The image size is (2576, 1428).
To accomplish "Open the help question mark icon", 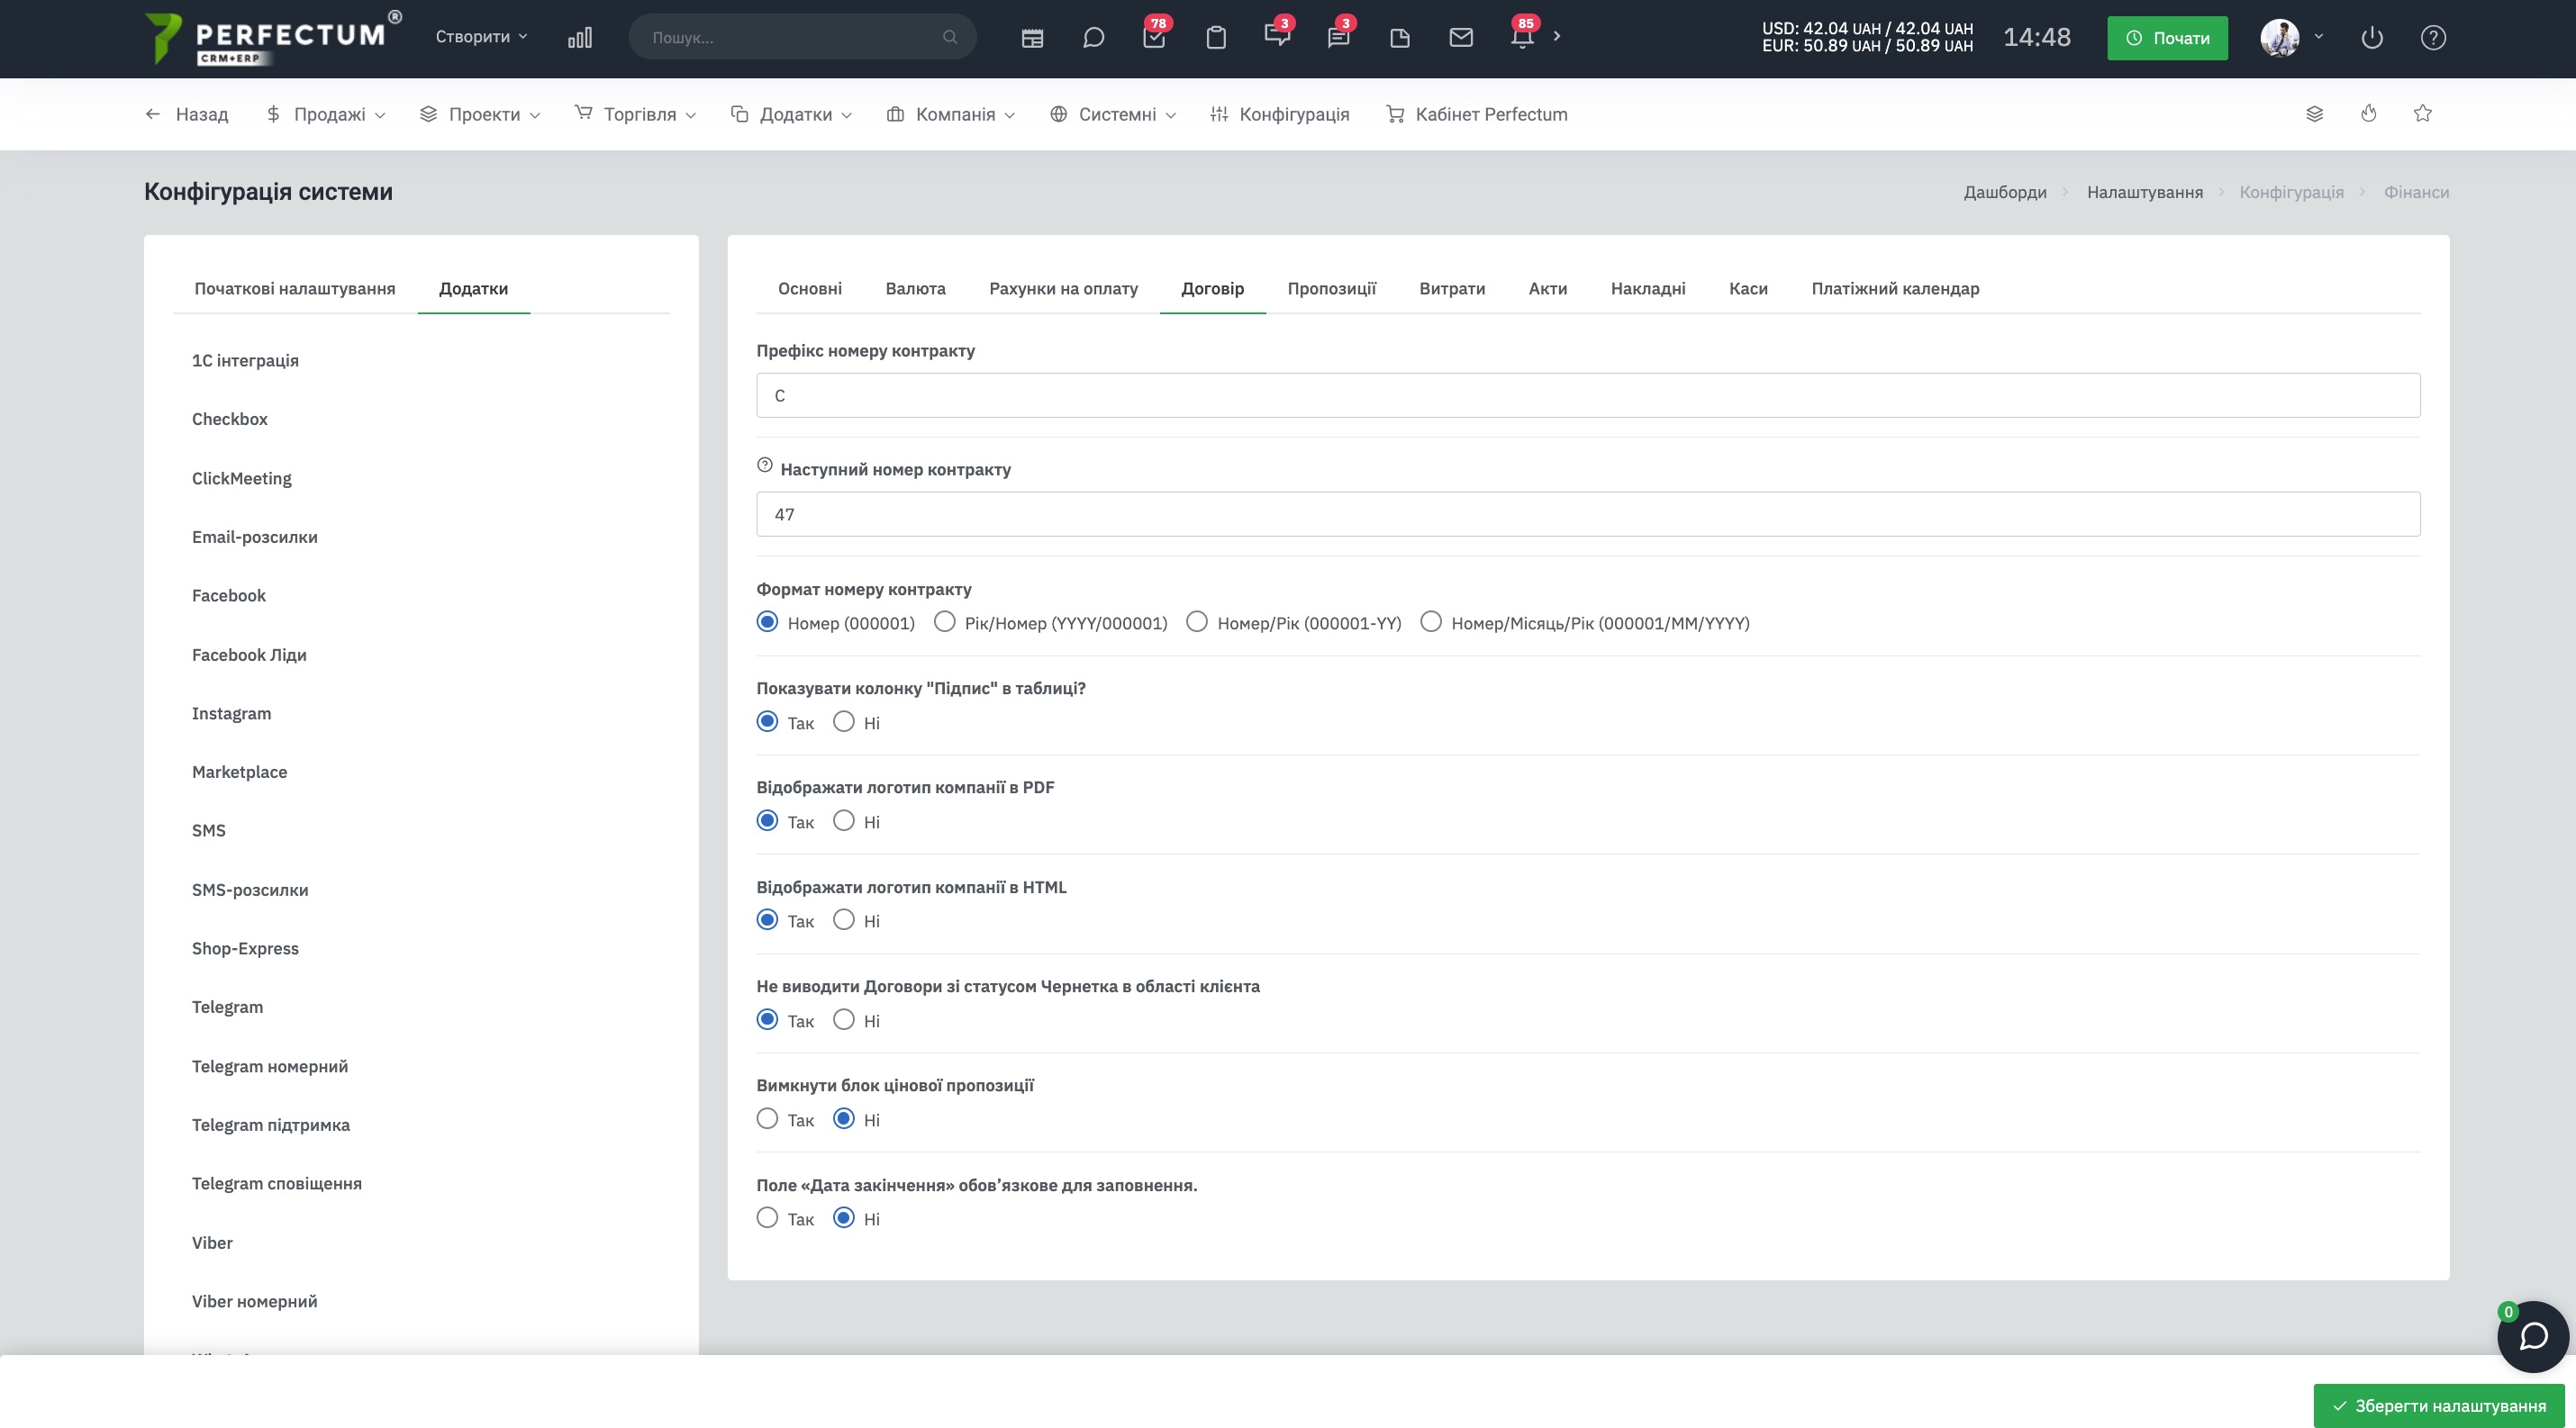I will (x=2433, y=38).
